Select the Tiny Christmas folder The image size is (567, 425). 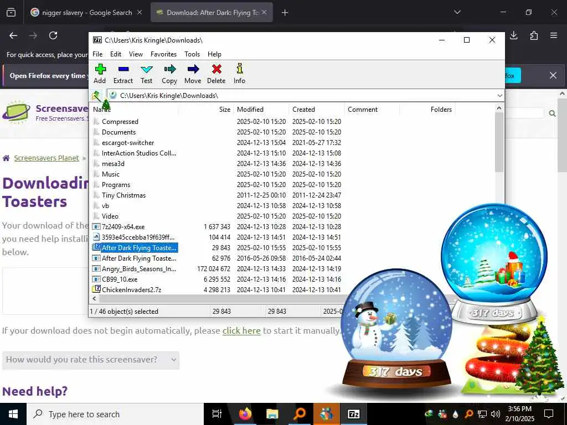click(123, 195)
